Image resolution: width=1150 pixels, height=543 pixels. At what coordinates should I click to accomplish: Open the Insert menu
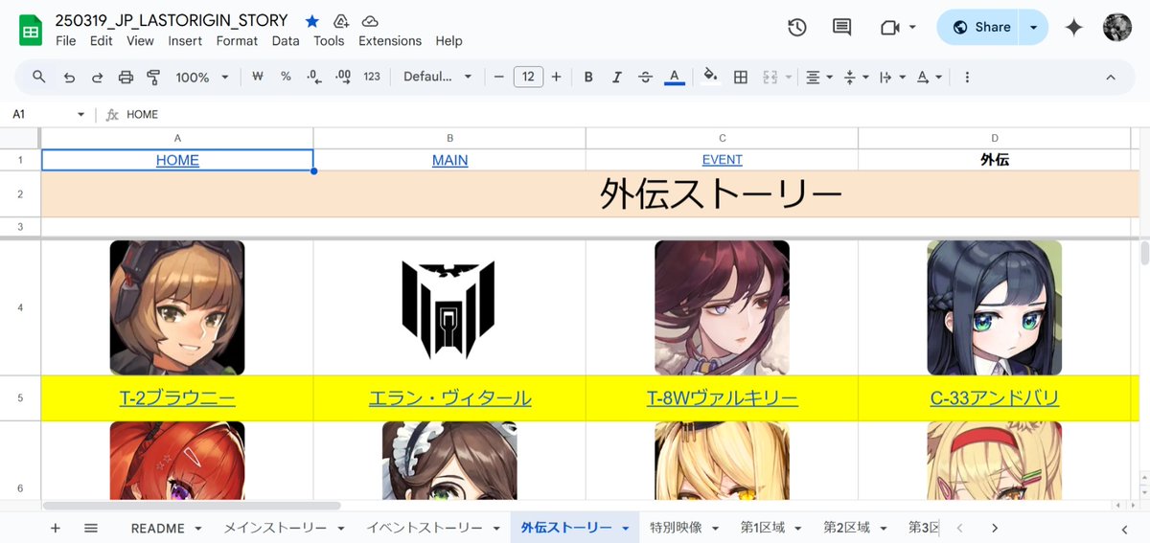(x=185, y=41)
